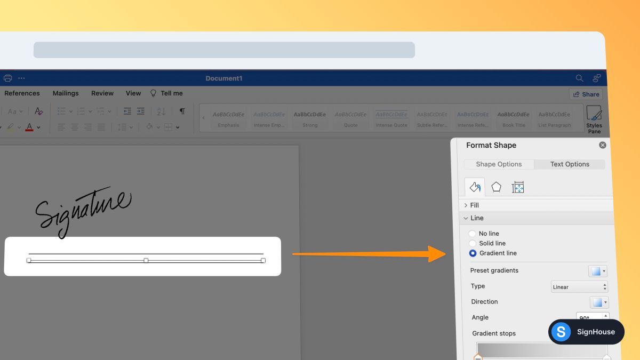
Task: Select the Fill & Line icon in Format Shape
Action: point(475,187)
